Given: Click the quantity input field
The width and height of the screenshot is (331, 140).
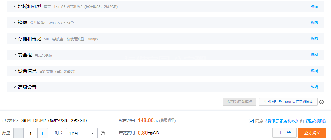Looking at the screenshot, I should [30, 133].
